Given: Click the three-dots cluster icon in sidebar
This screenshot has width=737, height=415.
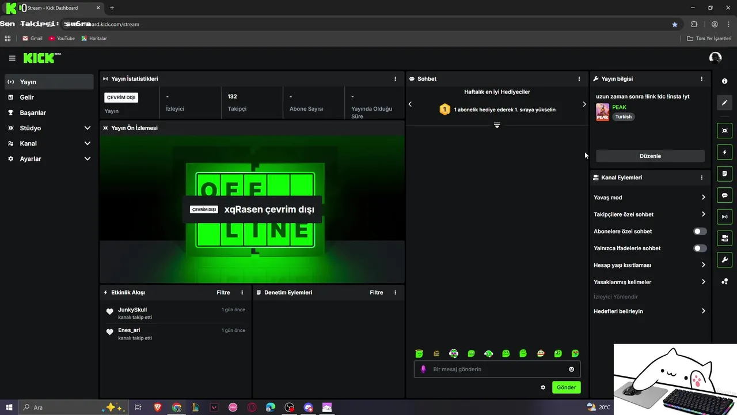Looking at the screenshot, I should click(724, 281).
